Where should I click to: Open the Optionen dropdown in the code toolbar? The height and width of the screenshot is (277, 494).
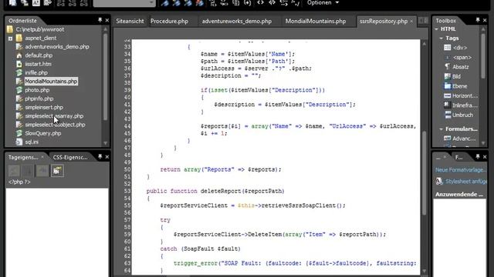pyautogui.click(x=323, y=3)
